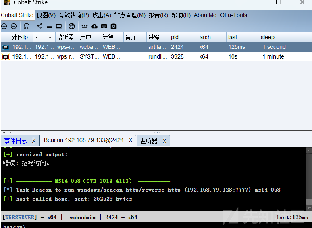Viewport: 312px width, 228px height.
Task: Close the 事件日志 tab
Action: coord(34,141)
